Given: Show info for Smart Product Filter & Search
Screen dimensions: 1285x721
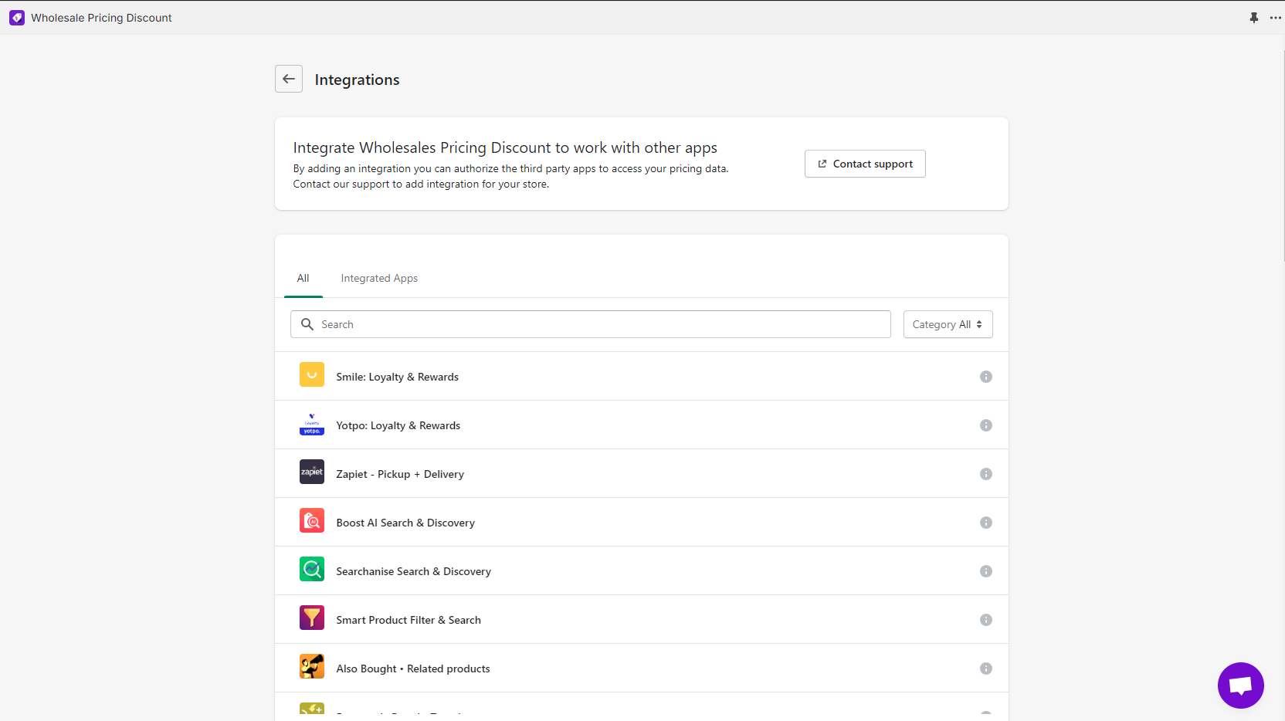Looking at the screenshot, I should [986, 620].
